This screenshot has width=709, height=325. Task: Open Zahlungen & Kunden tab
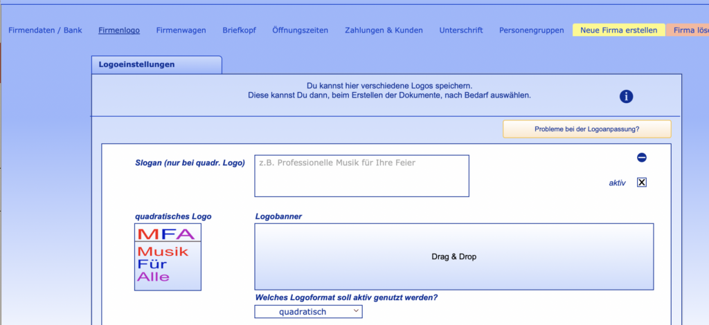click(x=384, y=30)
